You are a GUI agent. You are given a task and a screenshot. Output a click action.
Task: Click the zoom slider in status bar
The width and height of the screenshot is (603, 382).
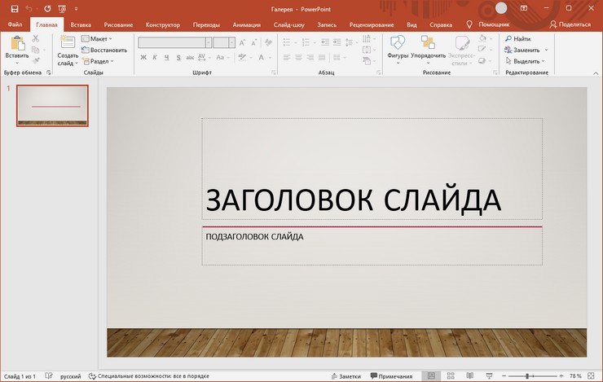pyautogui.click(x=528, y=376)
